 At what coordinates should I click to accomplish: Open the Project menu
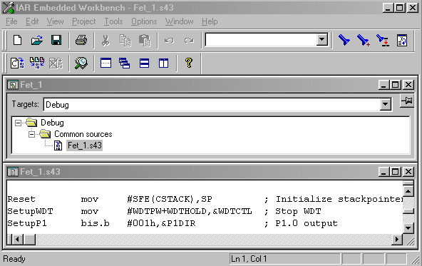tap(83, 21)
